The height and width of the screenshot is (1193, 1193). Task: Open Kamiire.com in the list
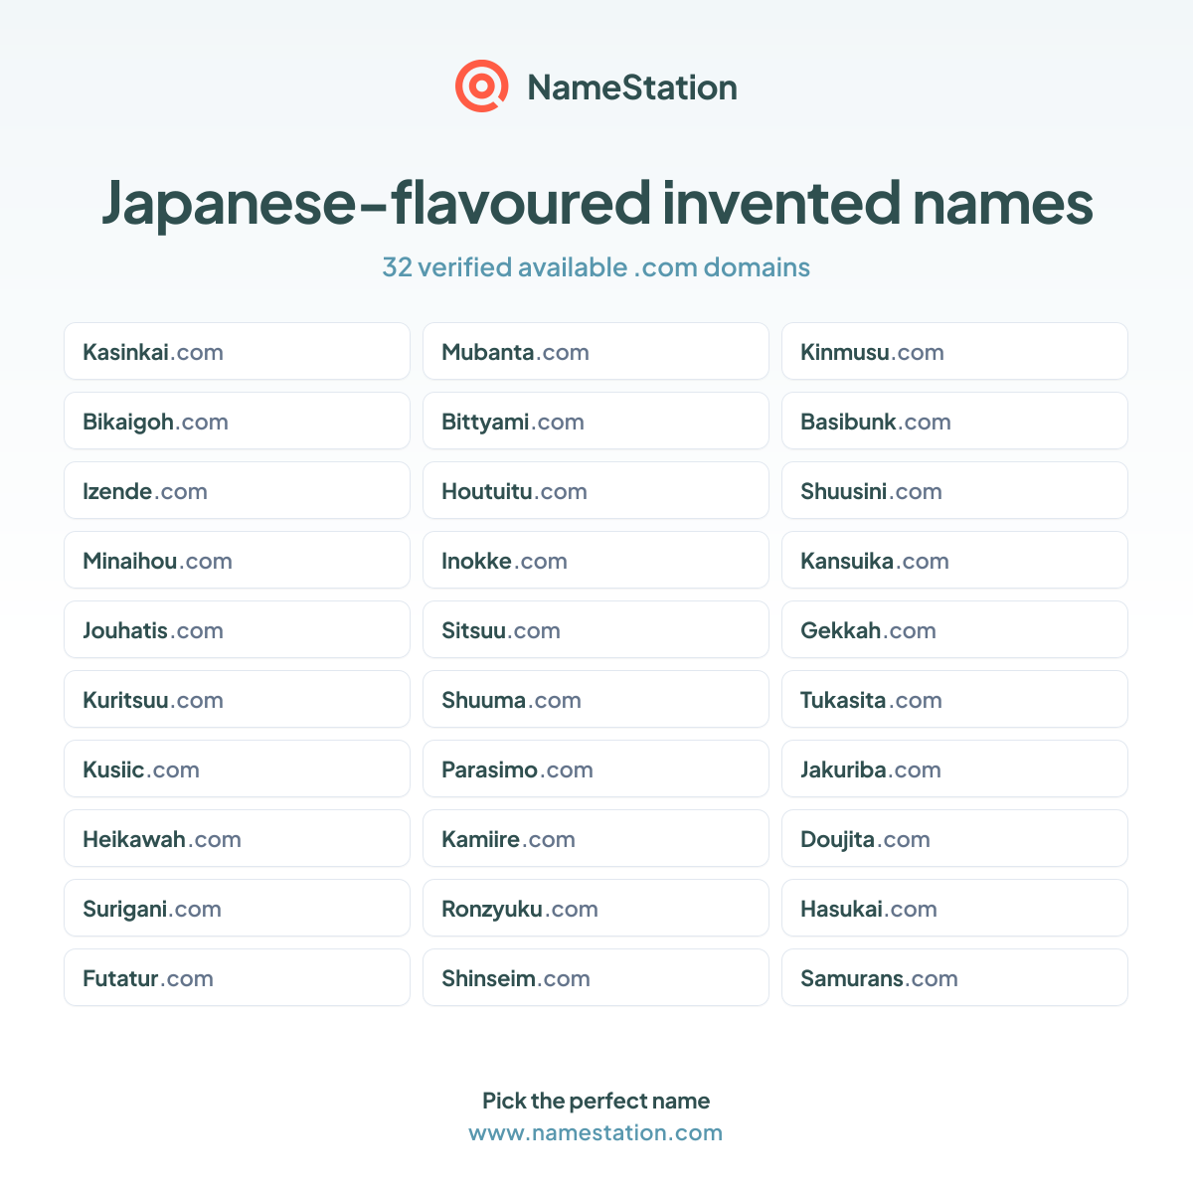596,838
